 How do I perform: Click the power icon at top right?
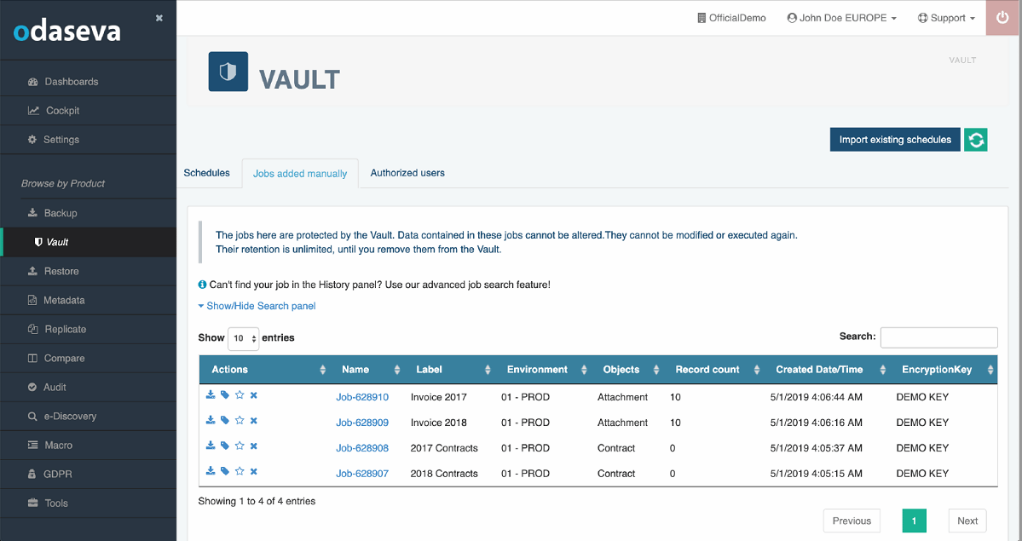click(1002, 17)
